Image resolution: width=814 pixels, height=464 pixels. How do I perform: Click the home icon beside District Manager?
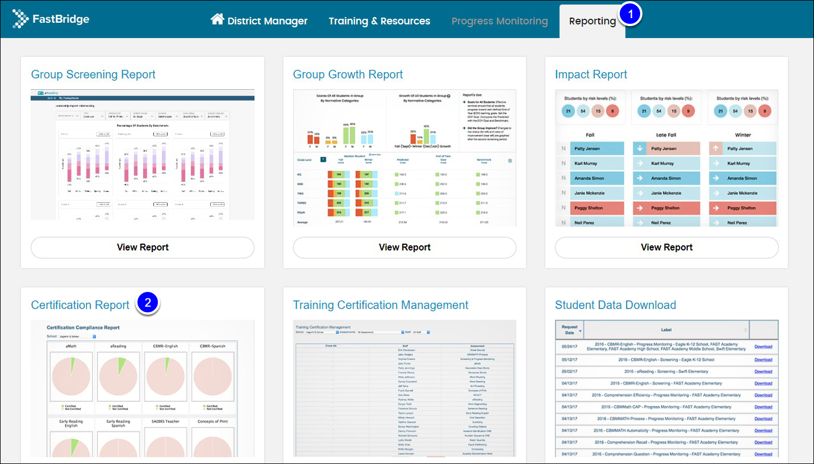217,19
